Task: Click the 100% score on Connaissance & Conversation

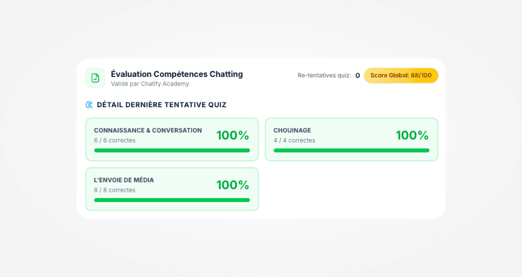Action: [x=233, y=135]
